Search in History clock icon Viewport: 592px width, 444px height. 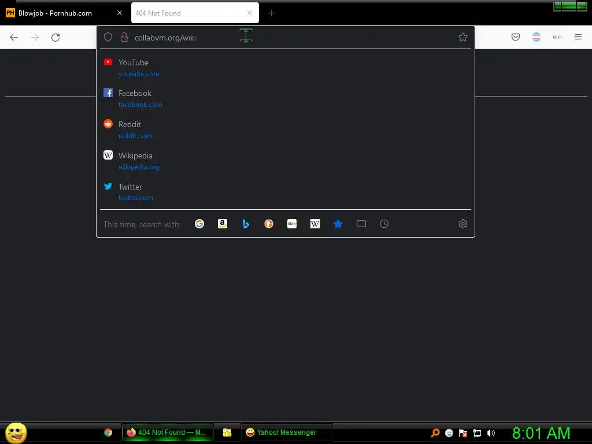pyautogui.click(x=384, y=224)
